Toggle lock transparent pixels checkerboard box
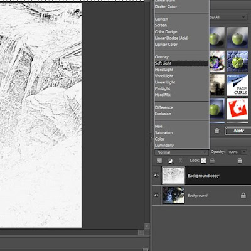The width and height of the screenshot is (251, 251). [203, 161]
